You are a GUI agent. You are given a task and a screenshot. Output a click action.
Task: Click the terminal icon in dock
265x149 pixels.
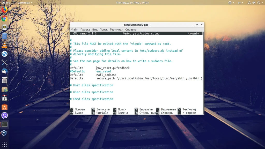(x=4, y=124)
